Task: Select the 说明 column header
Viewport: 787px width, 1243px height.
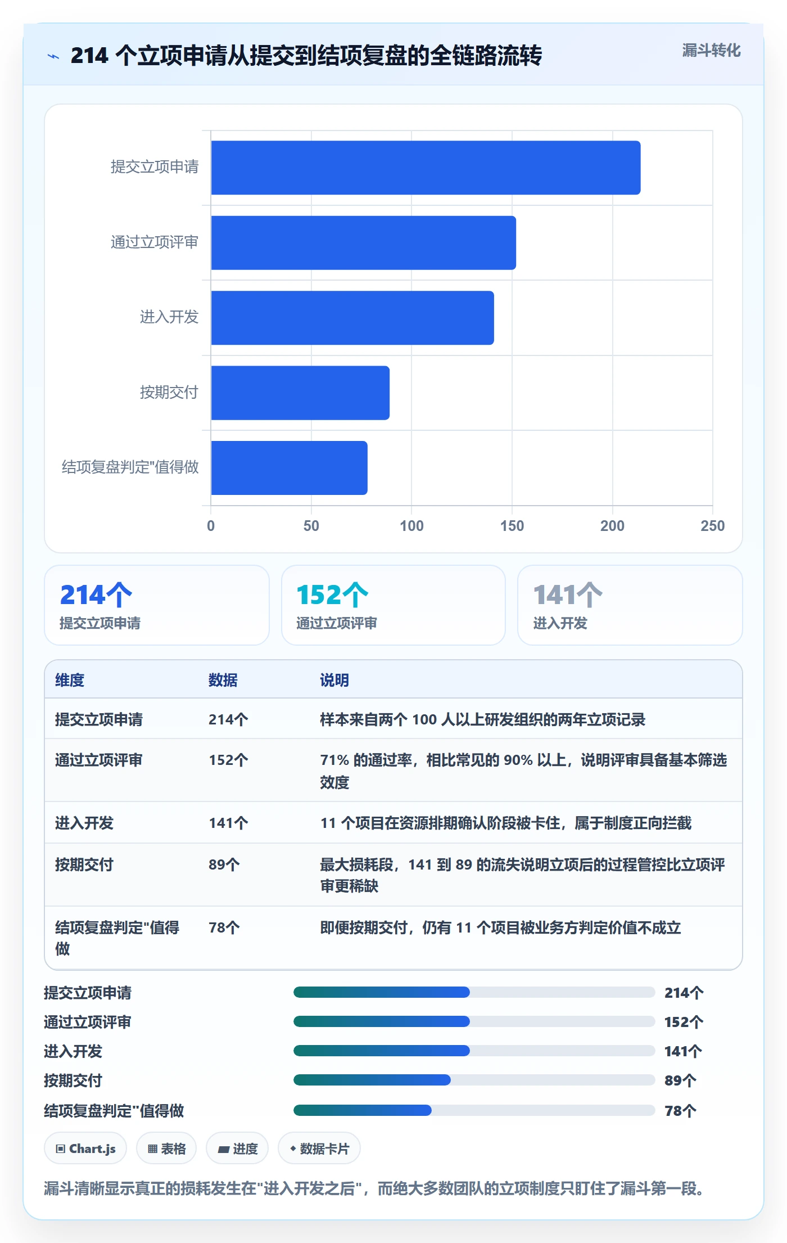Action: point(334,680)
